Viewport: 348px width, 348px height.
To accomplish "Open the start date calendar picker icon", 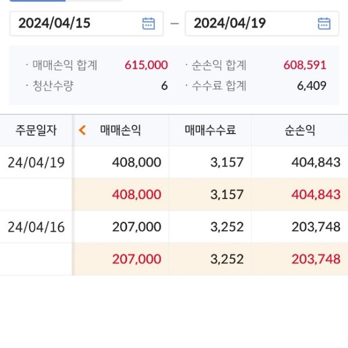I will pyautogui.click(x=148, y=23).
